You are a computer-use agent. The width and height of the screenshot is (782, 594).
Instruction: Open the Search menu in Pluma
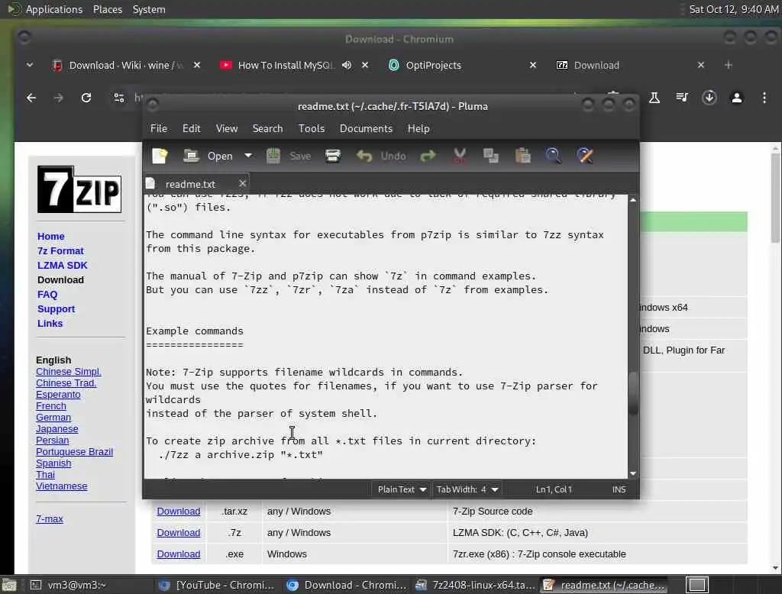[267, 129]
